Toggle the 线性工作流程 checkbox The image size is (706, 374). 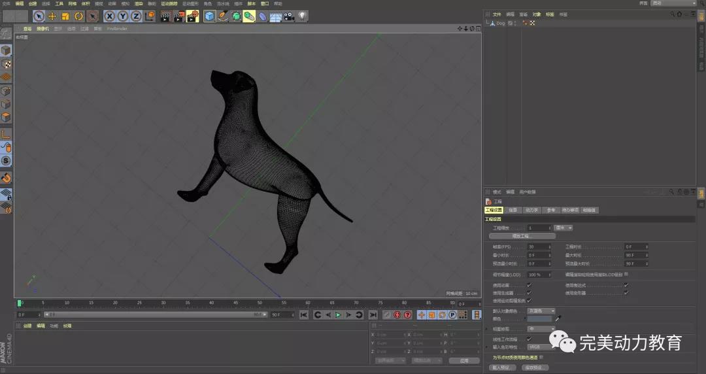pos(529,339)
